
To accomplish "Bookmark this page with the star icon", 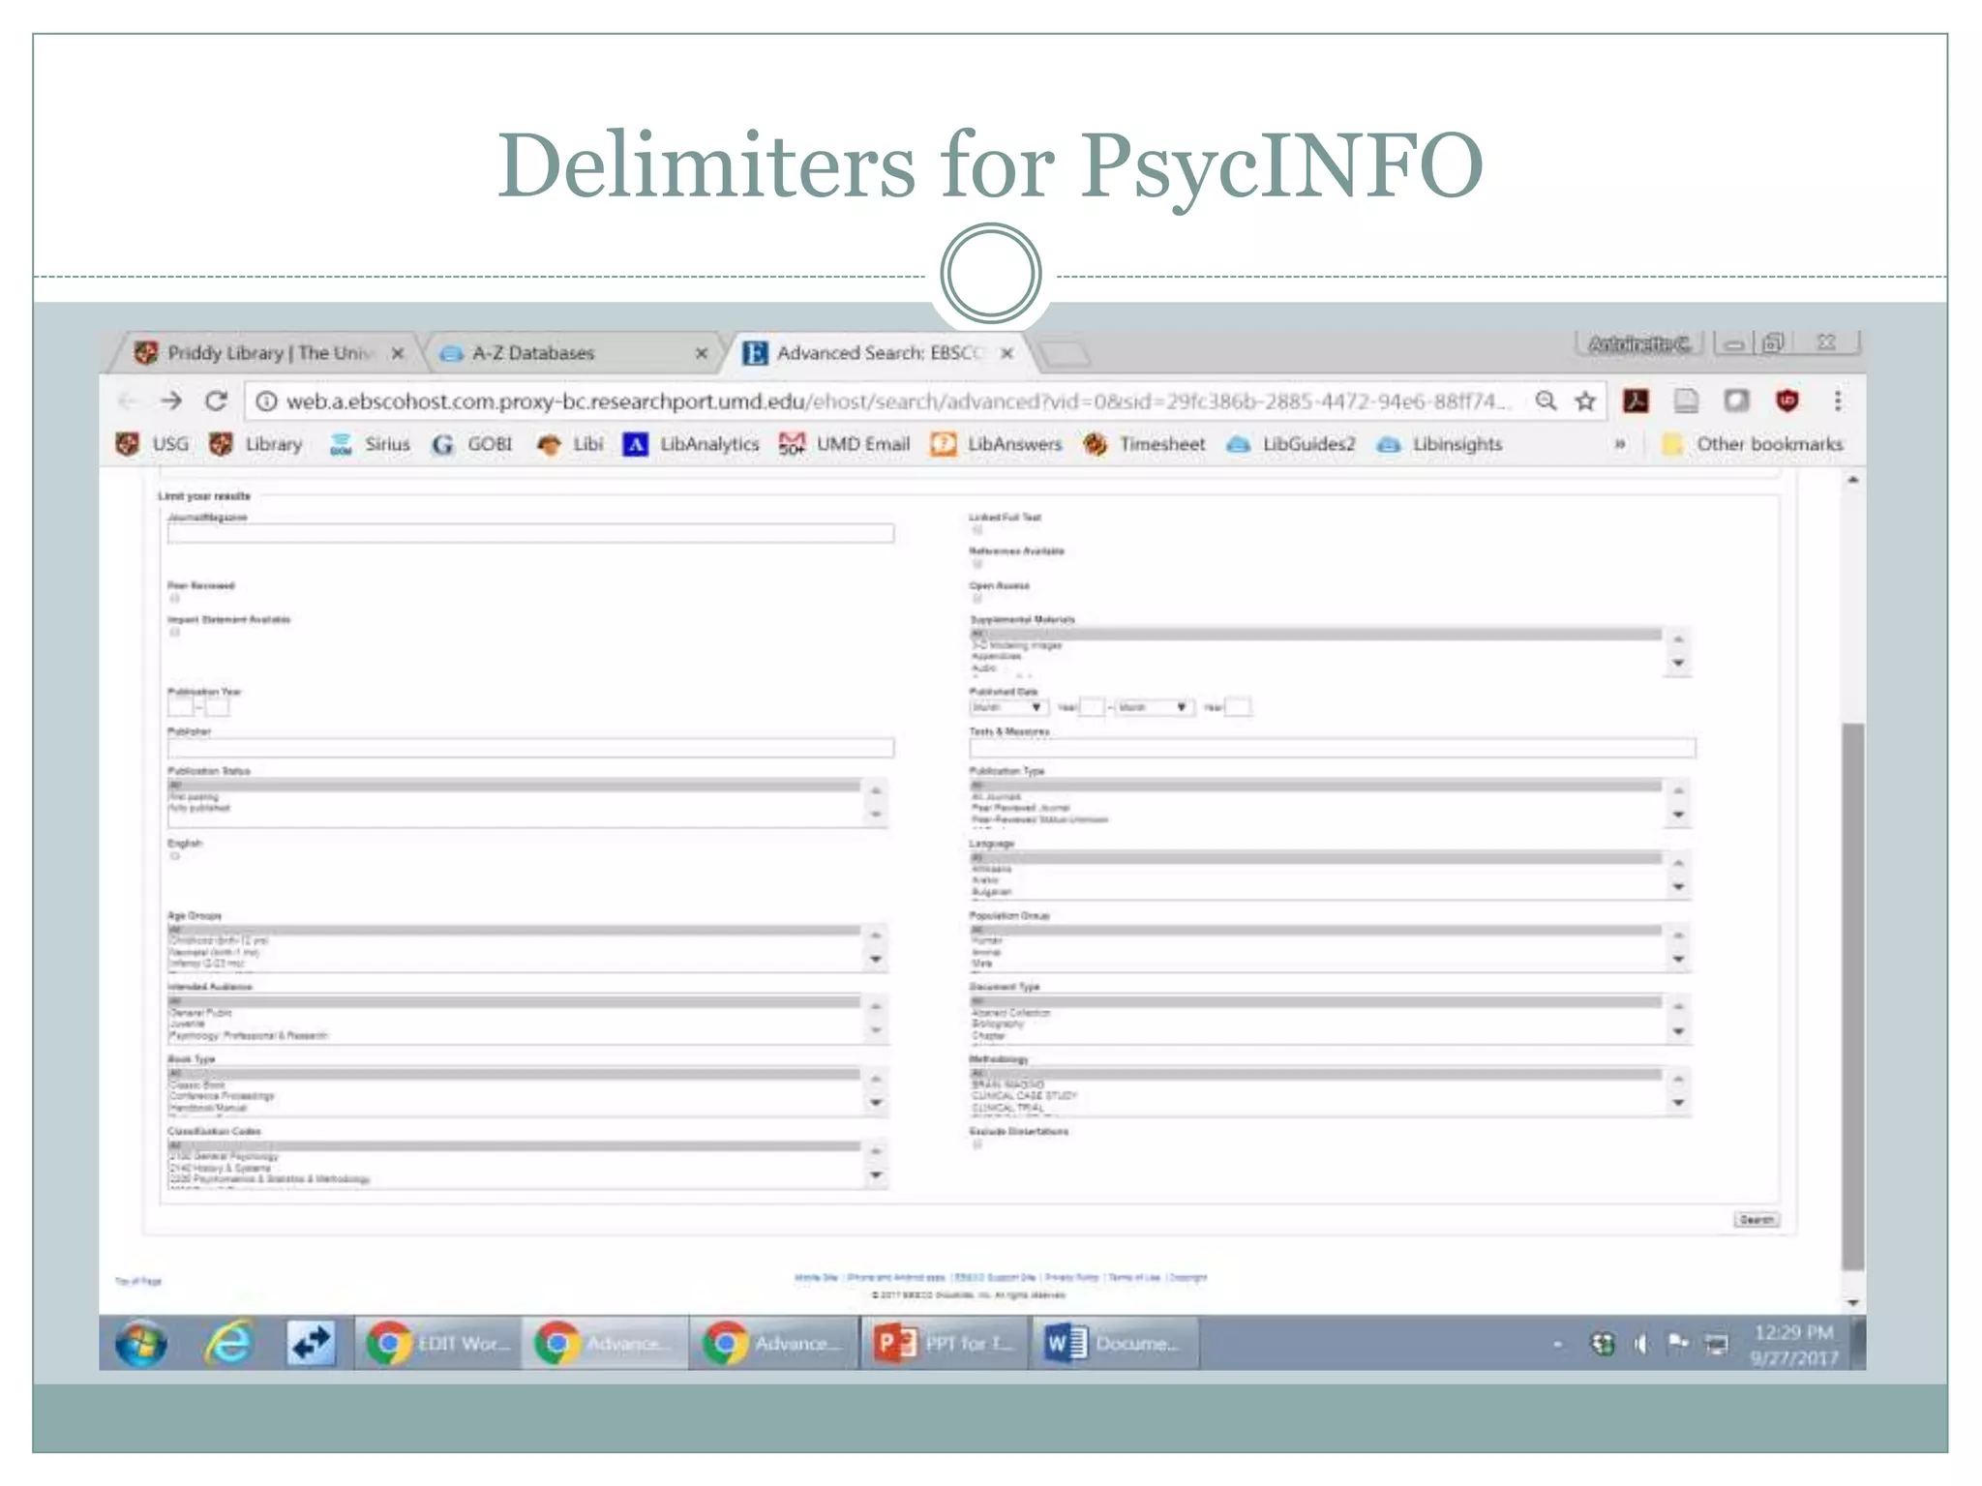I will pyautogui.click(x=1584, y=401).
